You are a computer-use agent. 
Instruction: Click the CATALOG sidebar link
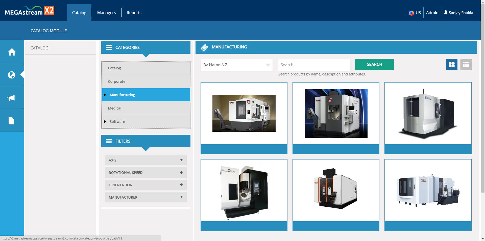click(x=39, y=48)
